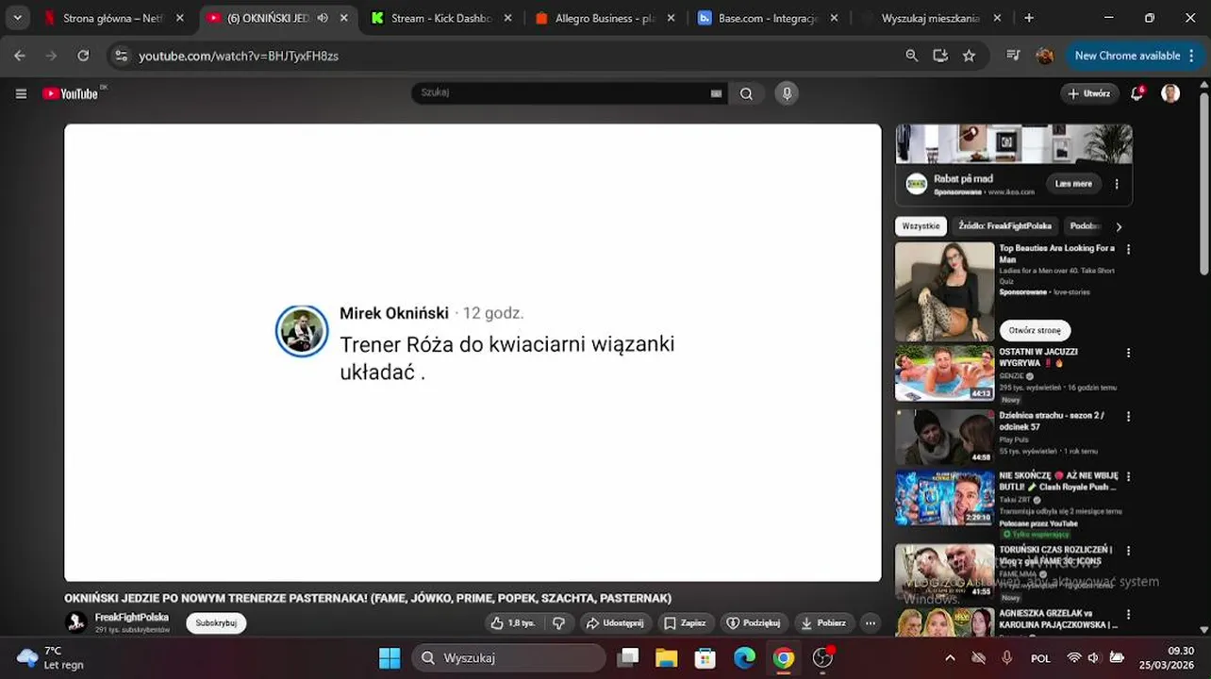Open options for Dzielnica strachu video
Viewport: 1211px width, 679px height.
1128,416
